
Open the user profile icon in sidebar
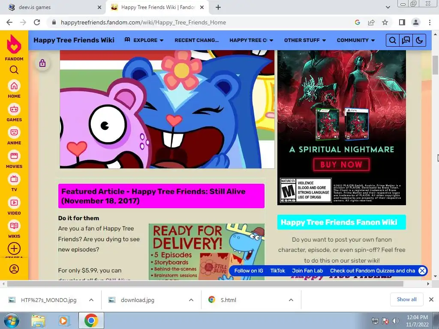[14, 269]
